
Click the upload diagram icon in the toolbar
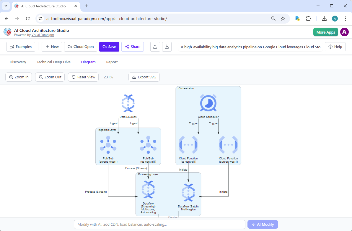pyautogui.click(x=155, y=47)
